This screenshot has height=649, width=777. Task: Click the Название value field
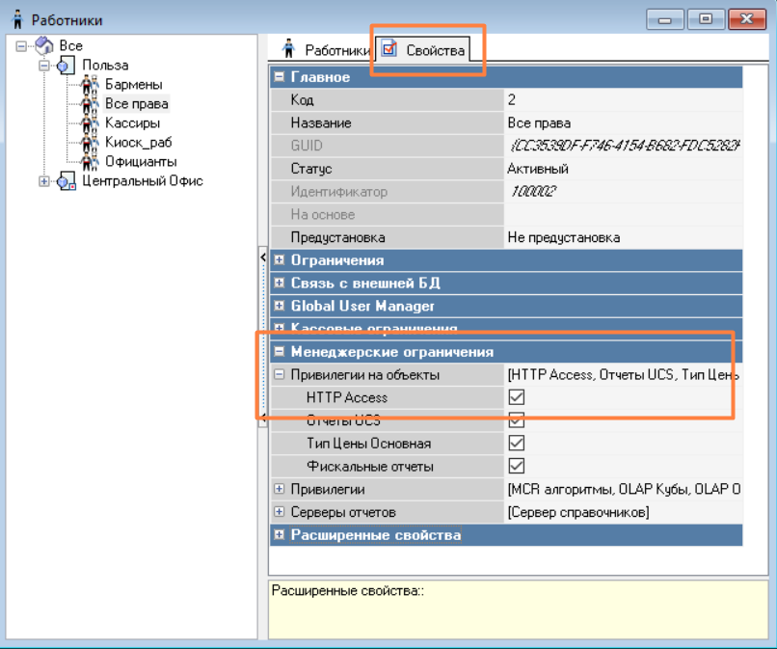pos(622,123)
